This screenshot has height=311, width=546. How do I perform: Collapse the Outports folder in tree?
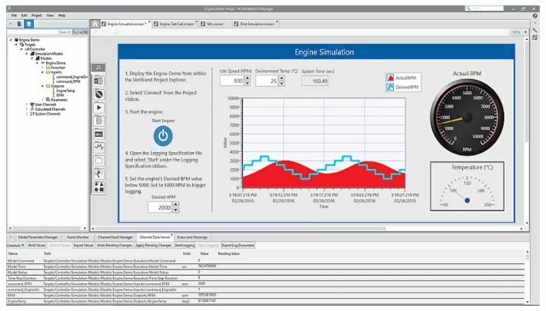(42, 86)
